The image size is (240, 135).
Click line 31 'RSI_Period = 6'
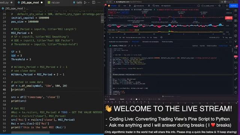pos(22,33)
